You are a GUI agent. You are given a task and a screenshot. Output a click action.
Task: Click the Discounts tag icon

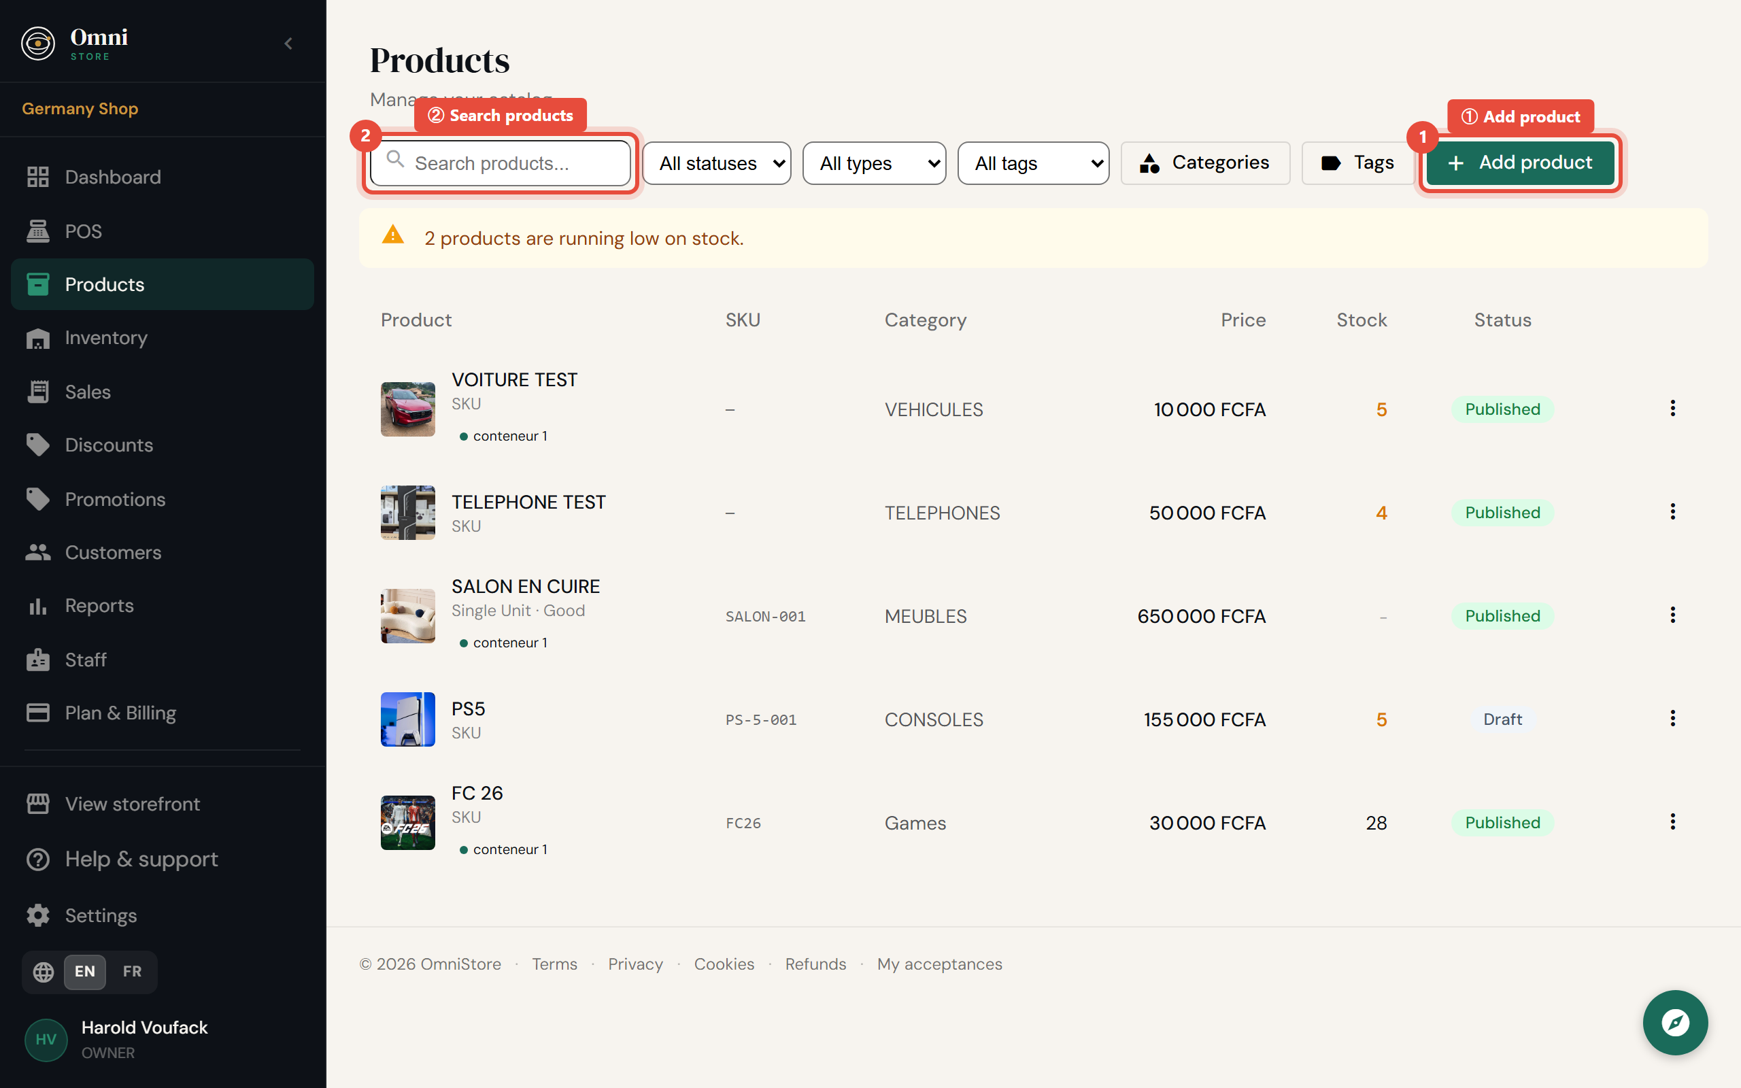[38, 445]
